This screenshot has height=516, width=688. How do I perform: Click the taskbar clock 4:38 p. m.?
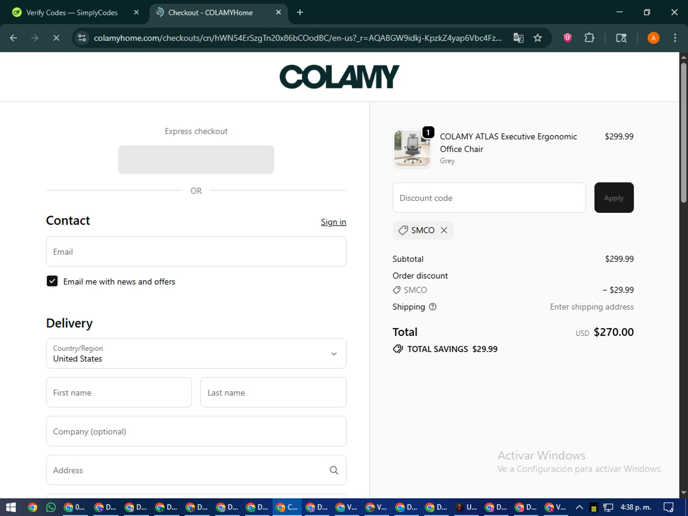pos(636,507)
